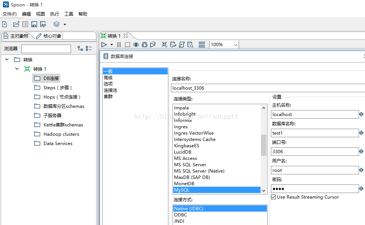This screenshot has width=365, height=225.
Task: Open the 执行 menu
Action: pos(55,14)
